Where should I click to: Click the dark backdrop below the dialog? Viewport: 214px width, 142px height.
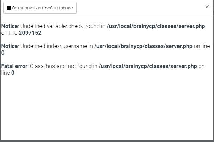[x=106, y=141]
